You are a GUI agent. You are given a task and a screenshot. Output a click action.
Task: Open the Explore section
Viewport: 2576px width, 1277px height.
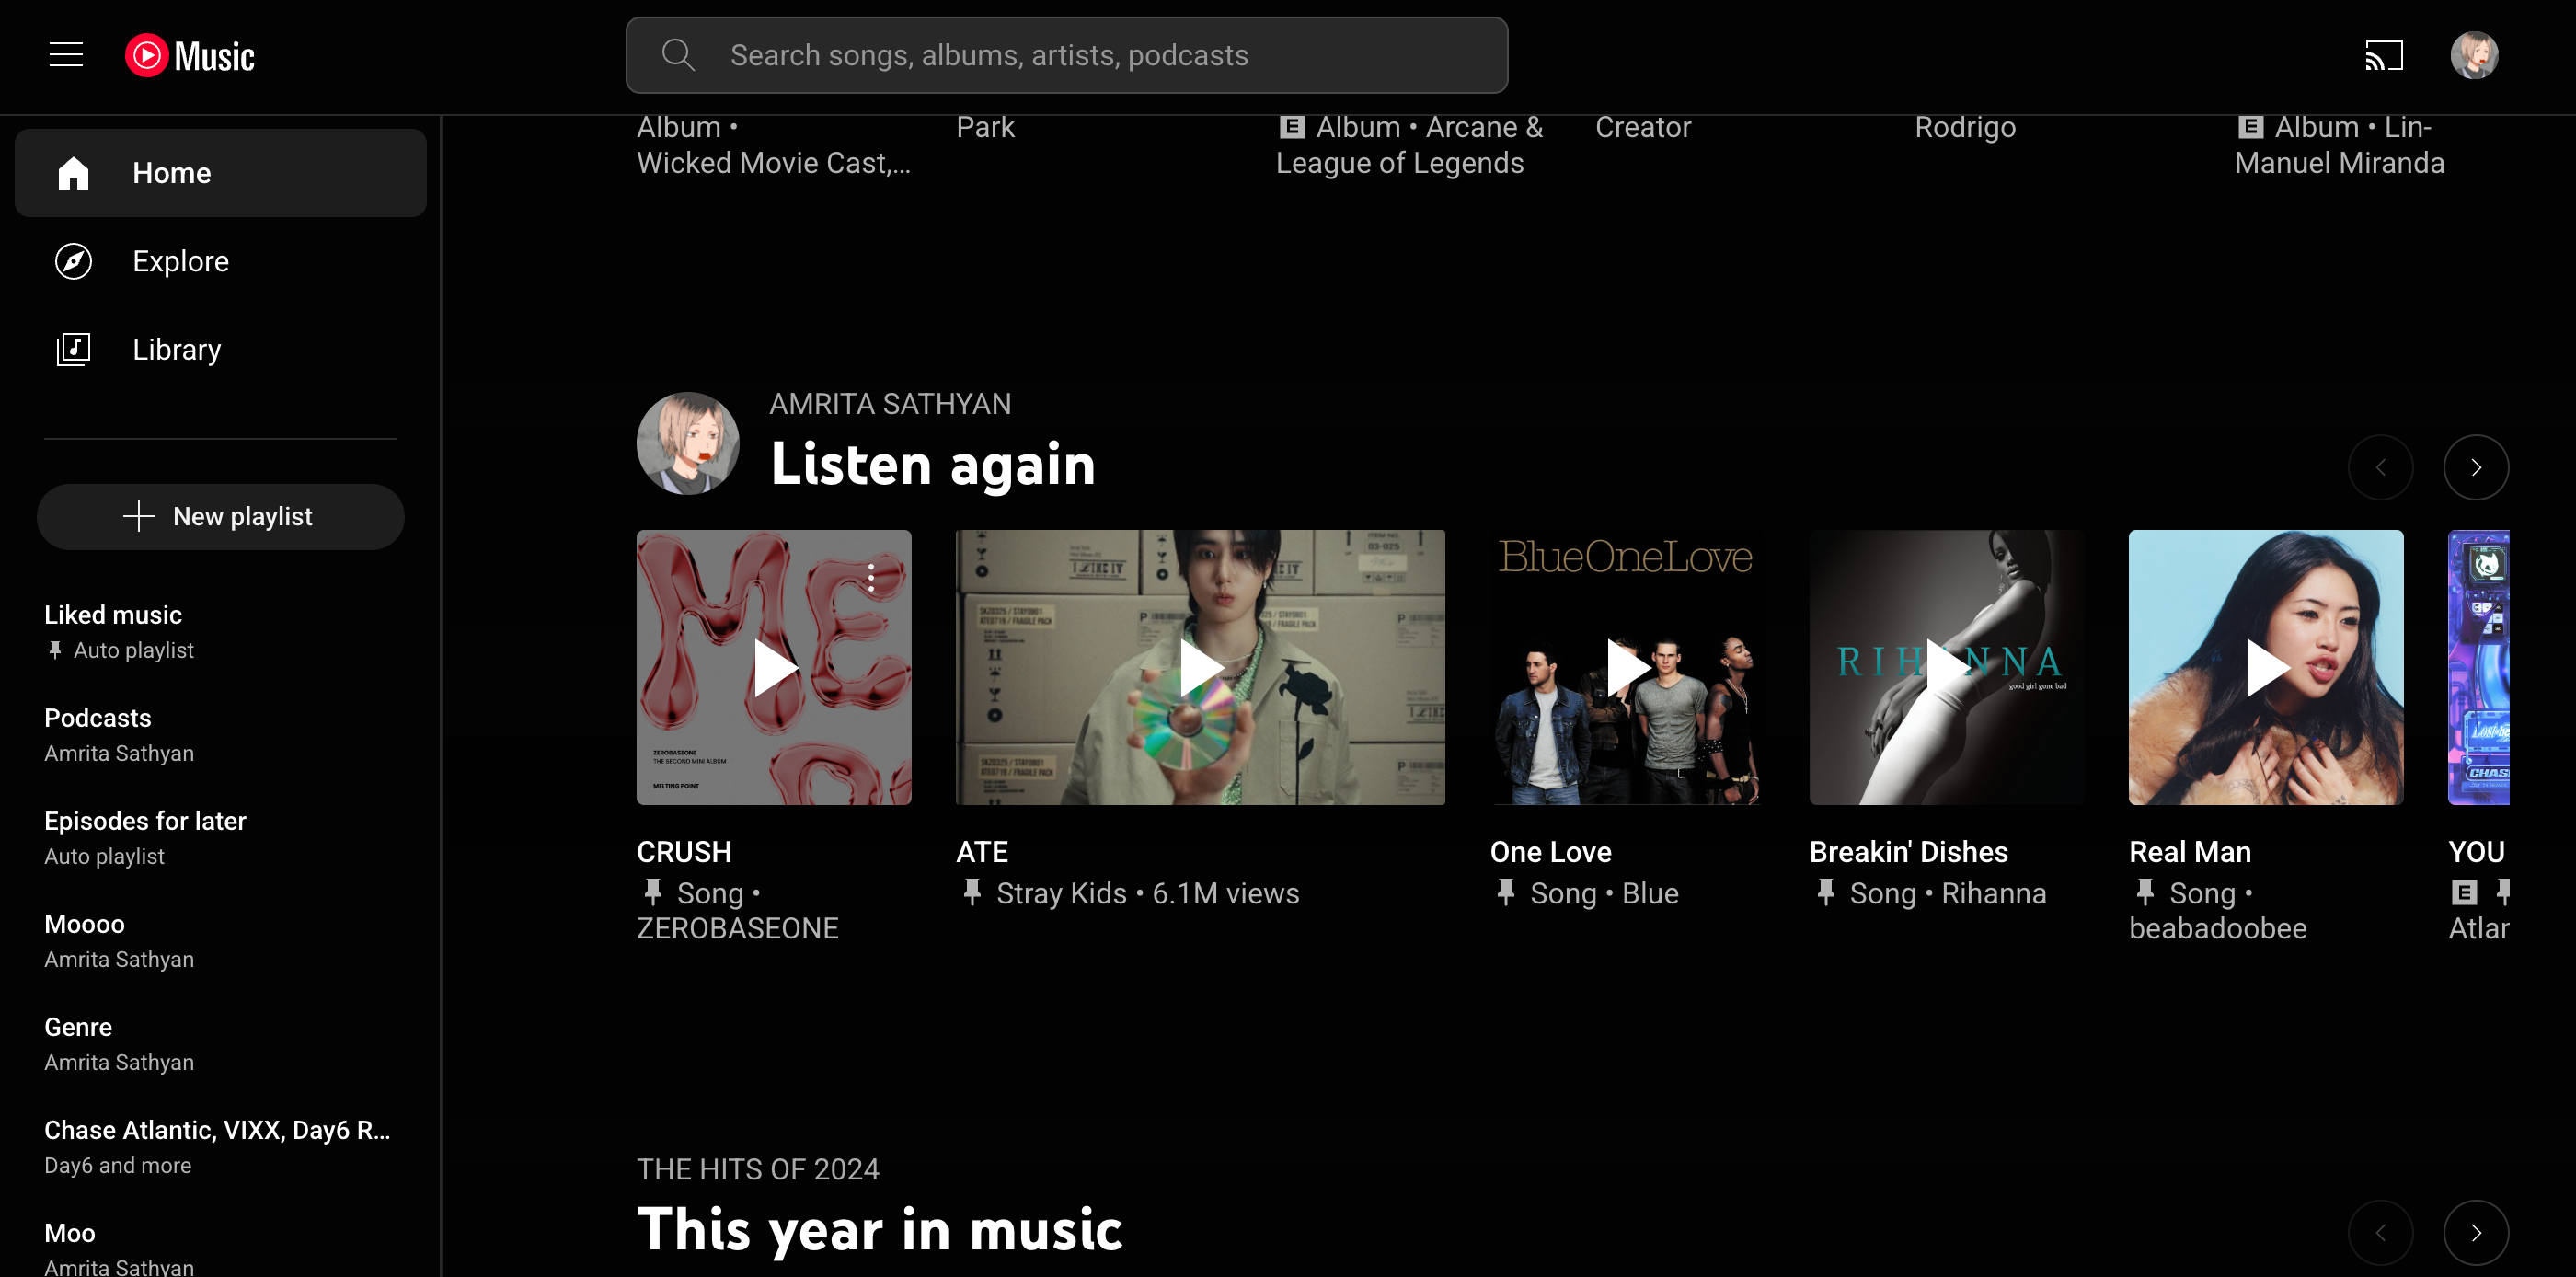pos(220,261)
